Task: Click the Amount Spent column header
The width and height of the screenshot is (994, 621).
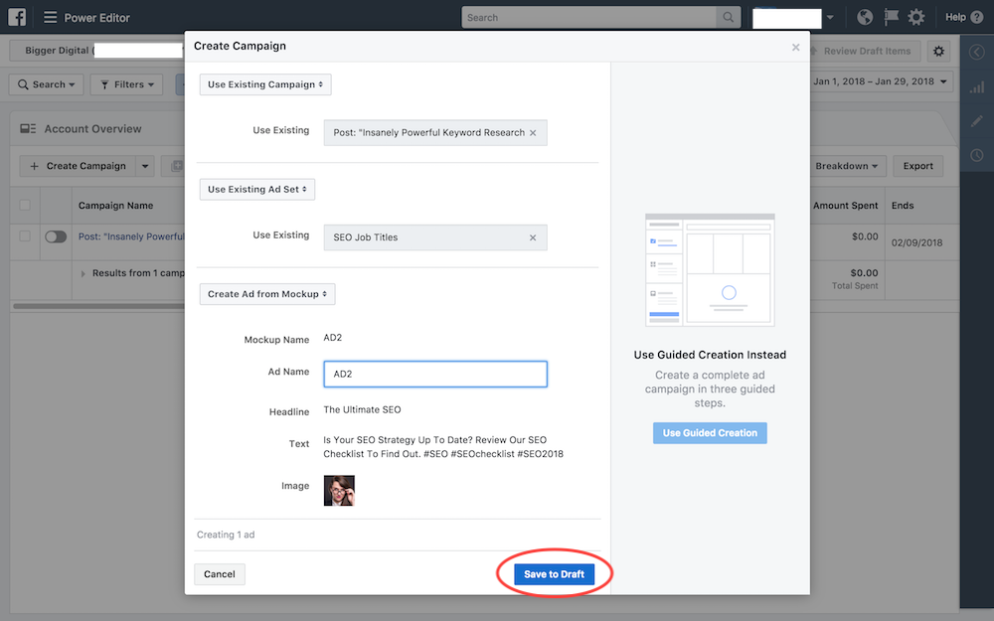Action: [846, 206]
